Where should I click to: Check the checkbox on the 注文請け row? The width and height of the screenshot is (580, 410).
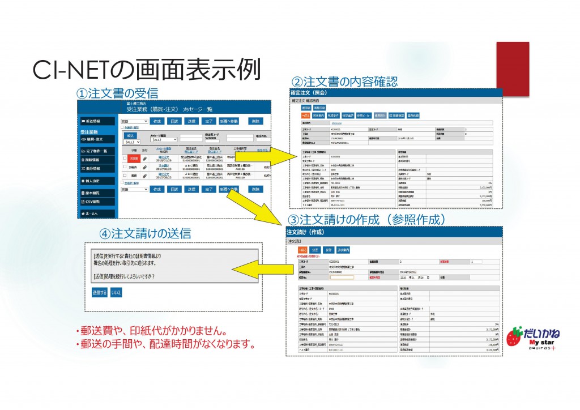coord(124,167)
